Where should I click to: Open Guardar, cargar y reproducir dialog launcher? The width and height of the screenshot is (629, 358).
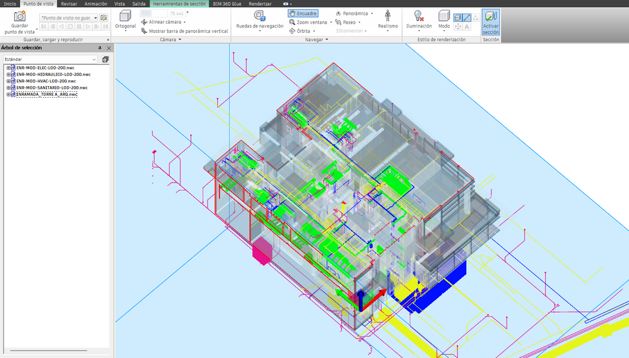(108, 40)
